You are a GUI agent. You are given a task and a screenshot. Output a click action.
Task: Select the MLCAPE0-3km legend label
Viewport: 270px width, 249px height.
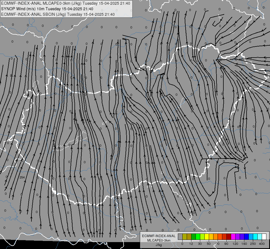pos(159,240)
